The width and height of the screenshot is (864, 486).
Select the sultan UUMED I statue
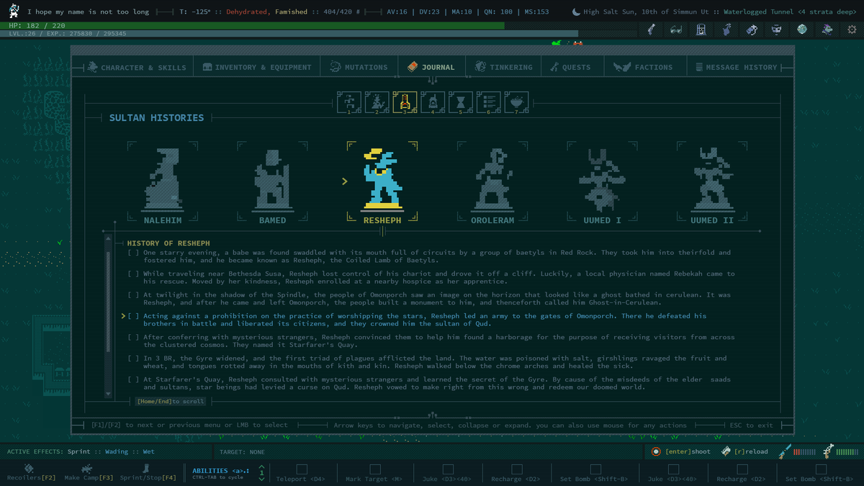(600, 180)
